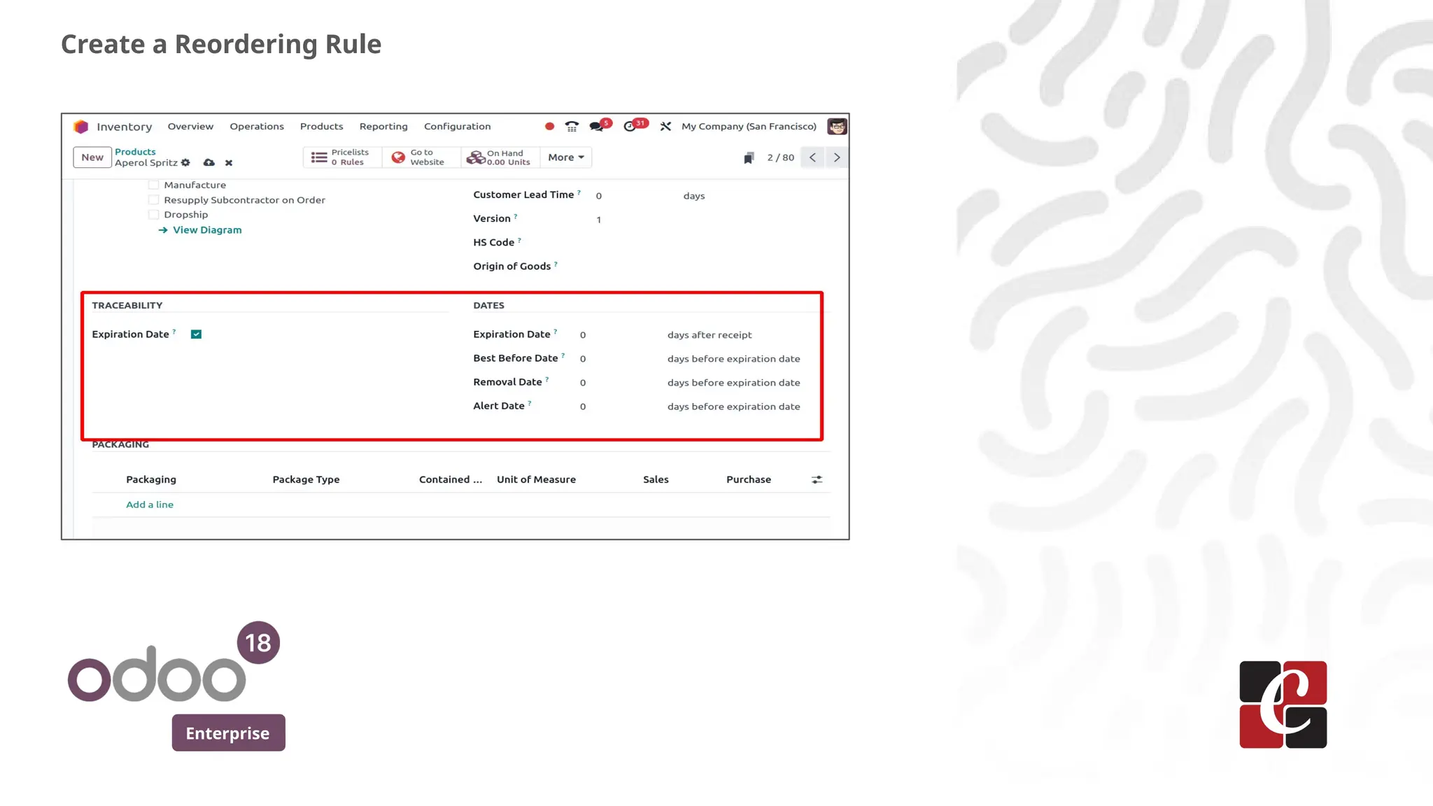Open the Products menu
This screenshot has width=1433, height=806.
click(x=322, y=127)
